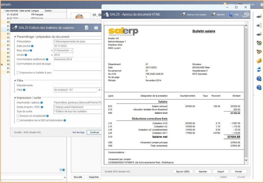Click the Continuer button
Image resolution: width=264 pixels, height=183 pixels.
[x=94, y=132]
